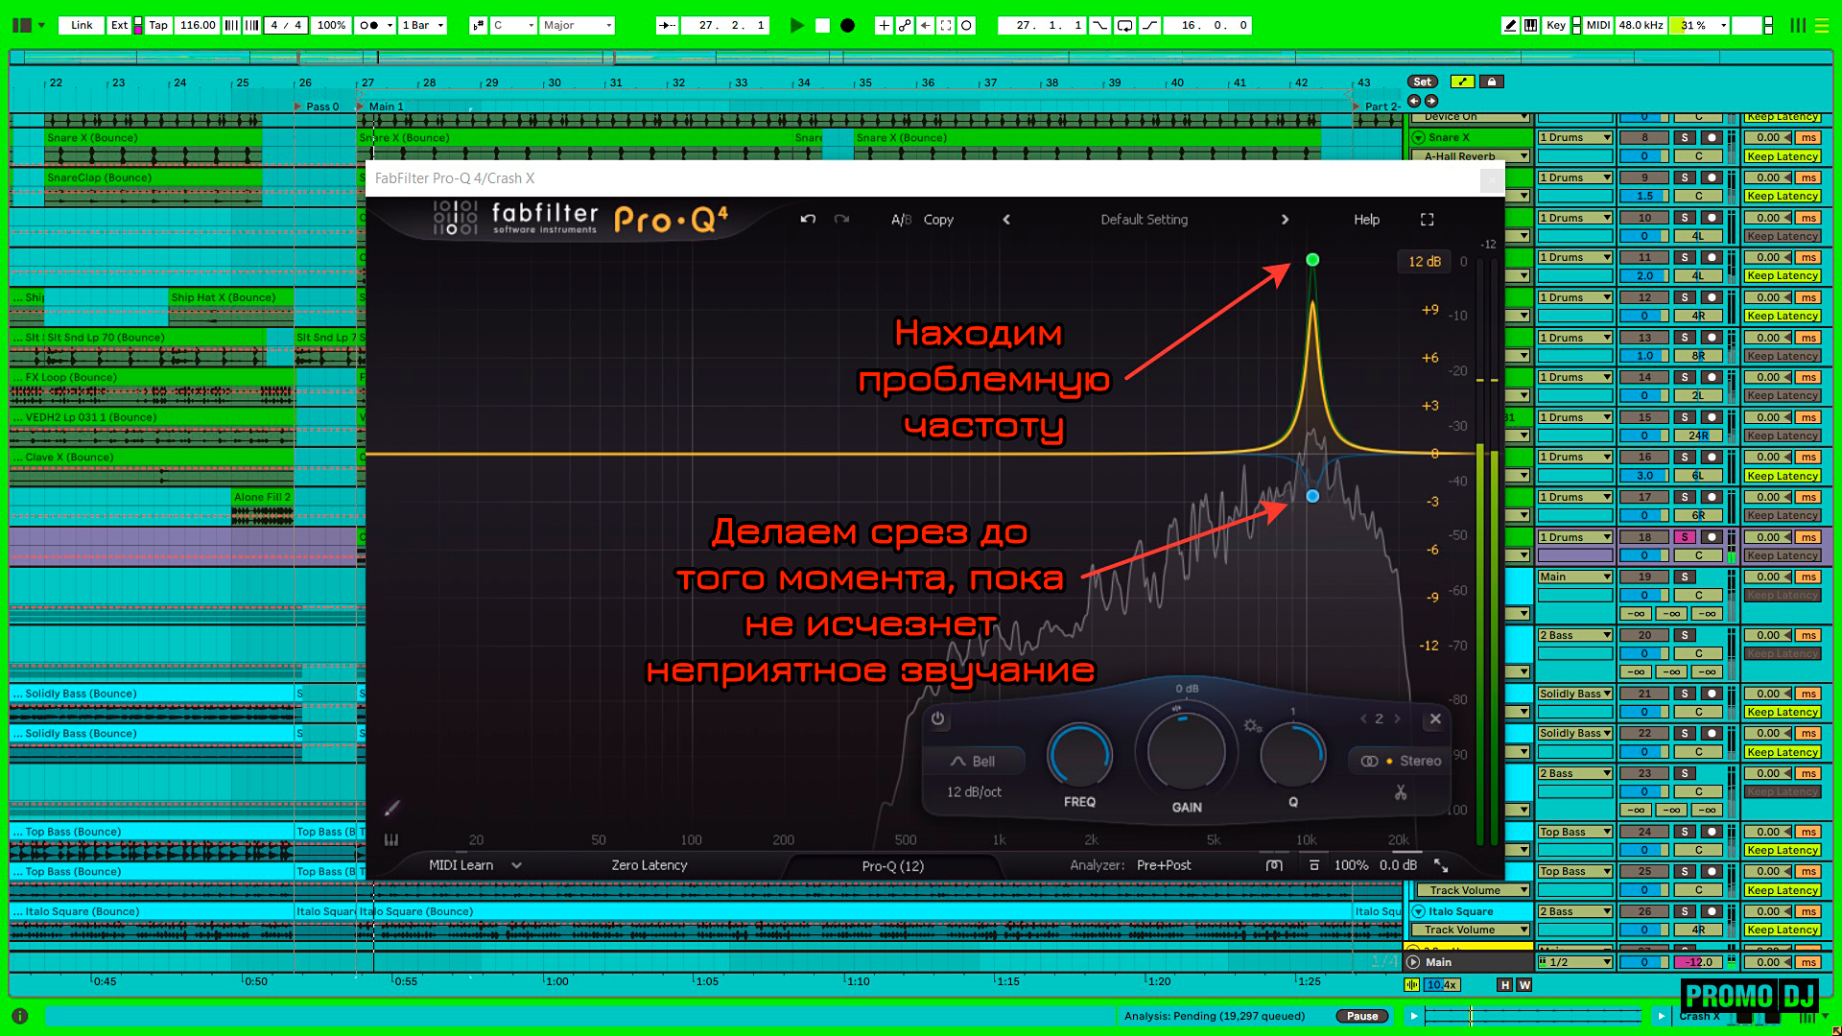Click the Tap tempo button

158,26
